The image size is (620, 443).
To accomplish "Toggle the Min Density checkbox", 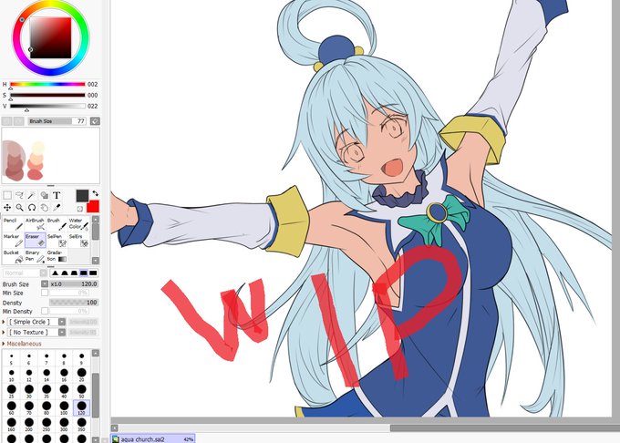I will click(x=45, y=312).
